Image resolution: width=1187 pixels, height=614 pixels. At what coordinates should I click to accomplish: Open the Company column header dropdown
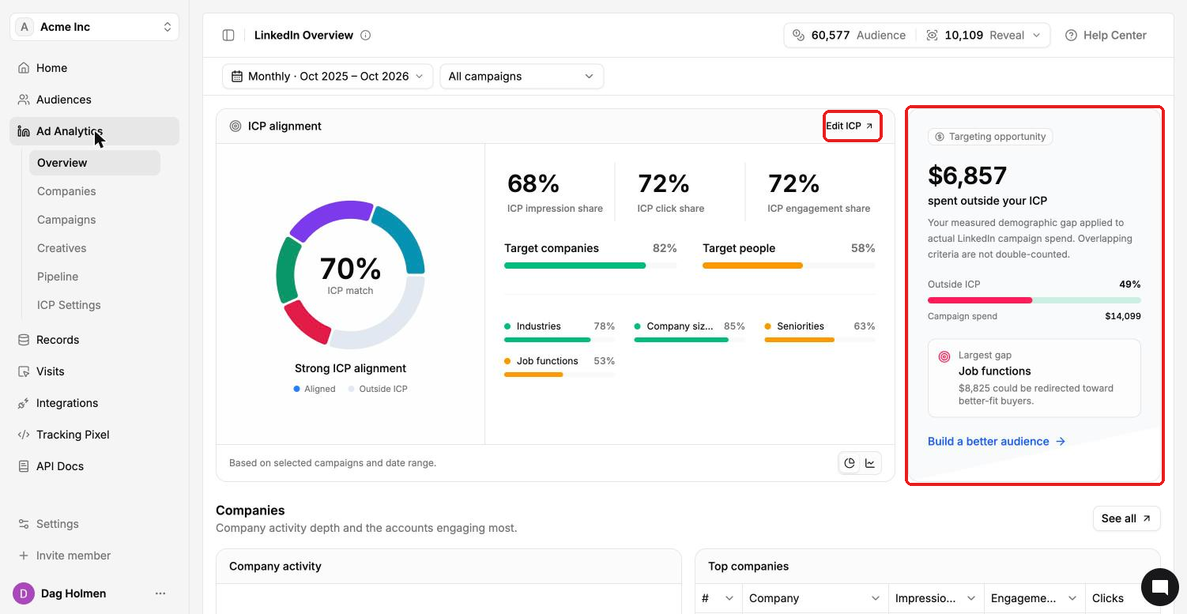coord(875,598)
